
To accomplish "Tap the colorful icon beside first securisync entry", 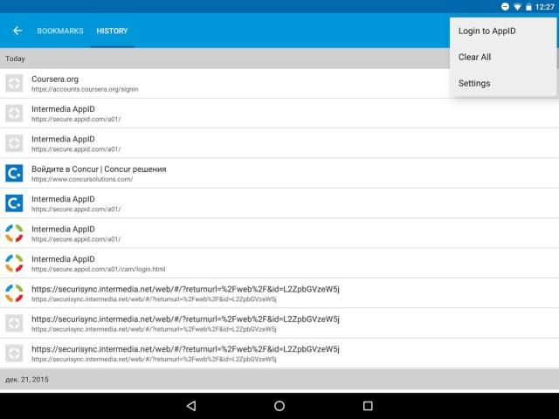I will tap(14, 293).
